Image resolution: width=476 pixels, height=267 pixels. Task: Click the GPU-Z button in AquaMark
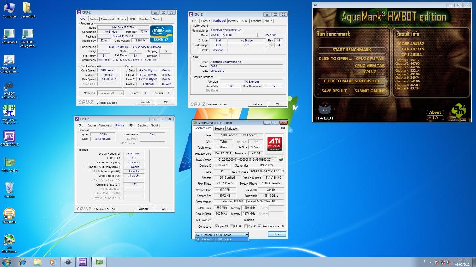tap(369, 72)
